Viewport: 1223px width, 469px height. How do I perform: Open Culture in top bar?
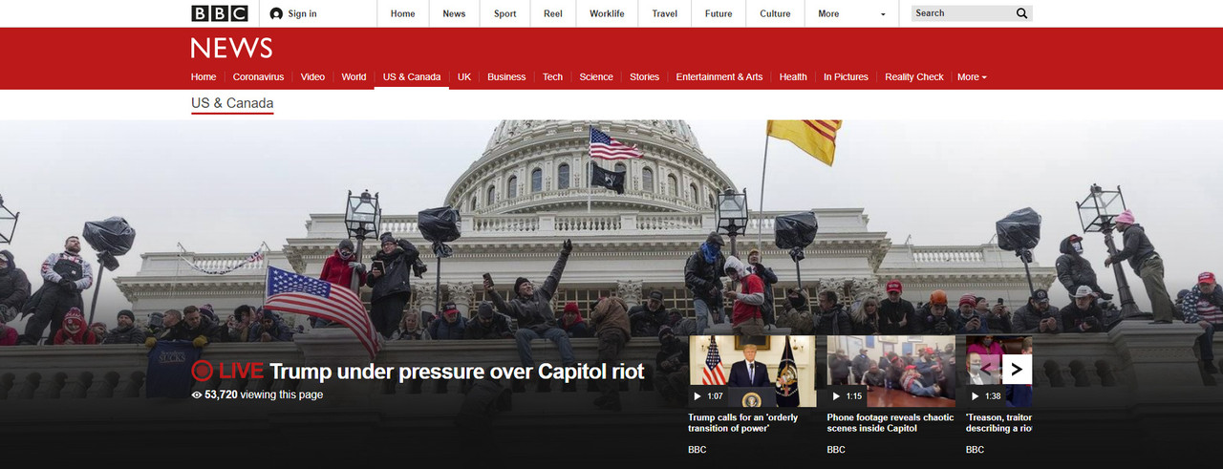pyautogui.click(x=775, y=13)
